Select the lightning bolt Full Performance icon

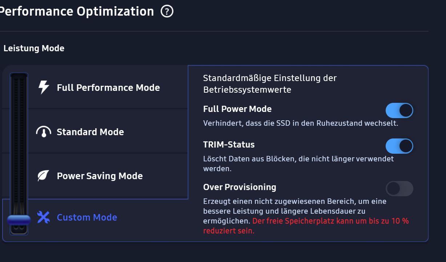point(43,87)
